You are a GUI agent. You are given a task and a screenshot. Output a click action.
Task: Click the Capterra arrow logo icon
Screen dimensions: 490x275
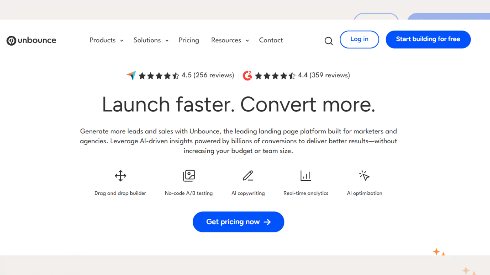point(131,75)
